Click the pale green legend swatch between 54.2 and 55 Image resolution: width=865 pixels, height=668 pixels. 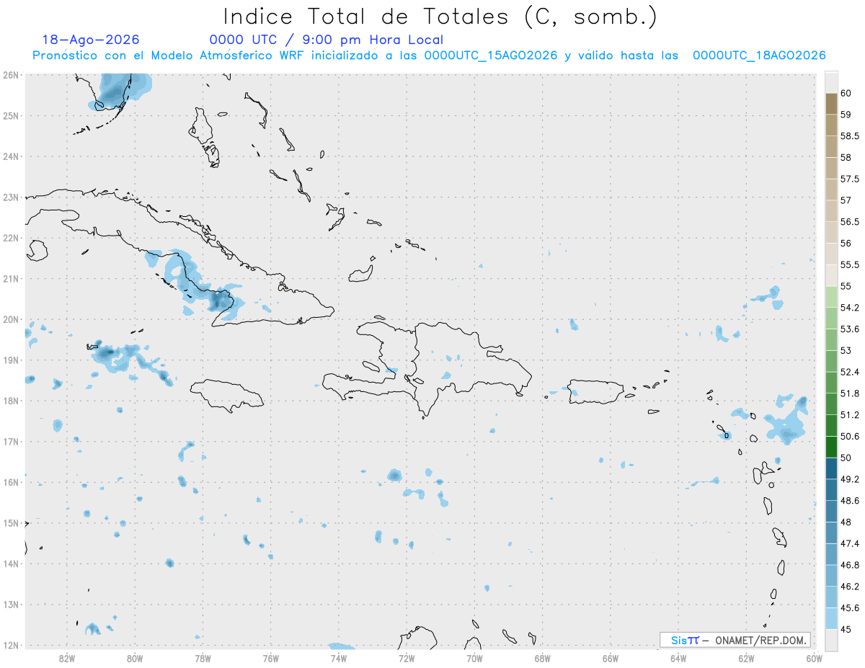coord(831,297)
